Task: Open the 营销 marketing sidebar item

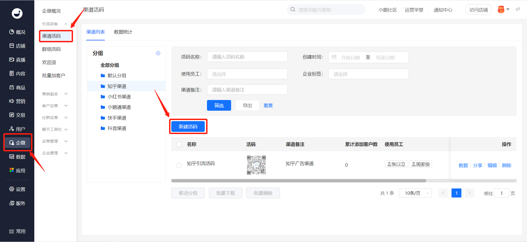Action: (17, 101)
